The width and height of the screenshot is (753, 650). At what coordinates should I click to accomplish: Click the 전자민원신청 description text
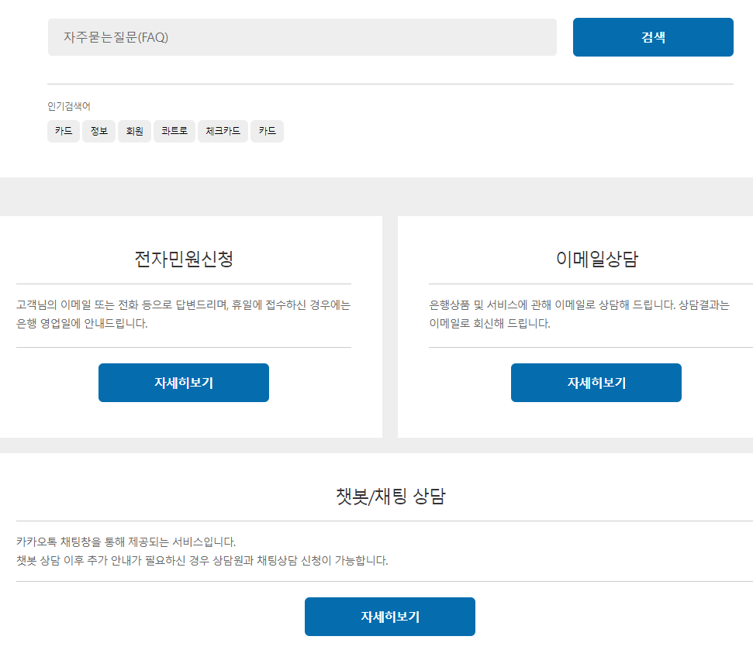coord(183,313)
